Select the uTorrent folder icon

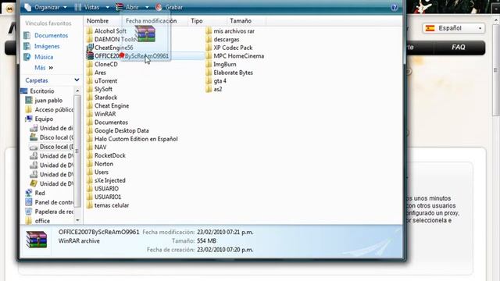coord(90,81)
